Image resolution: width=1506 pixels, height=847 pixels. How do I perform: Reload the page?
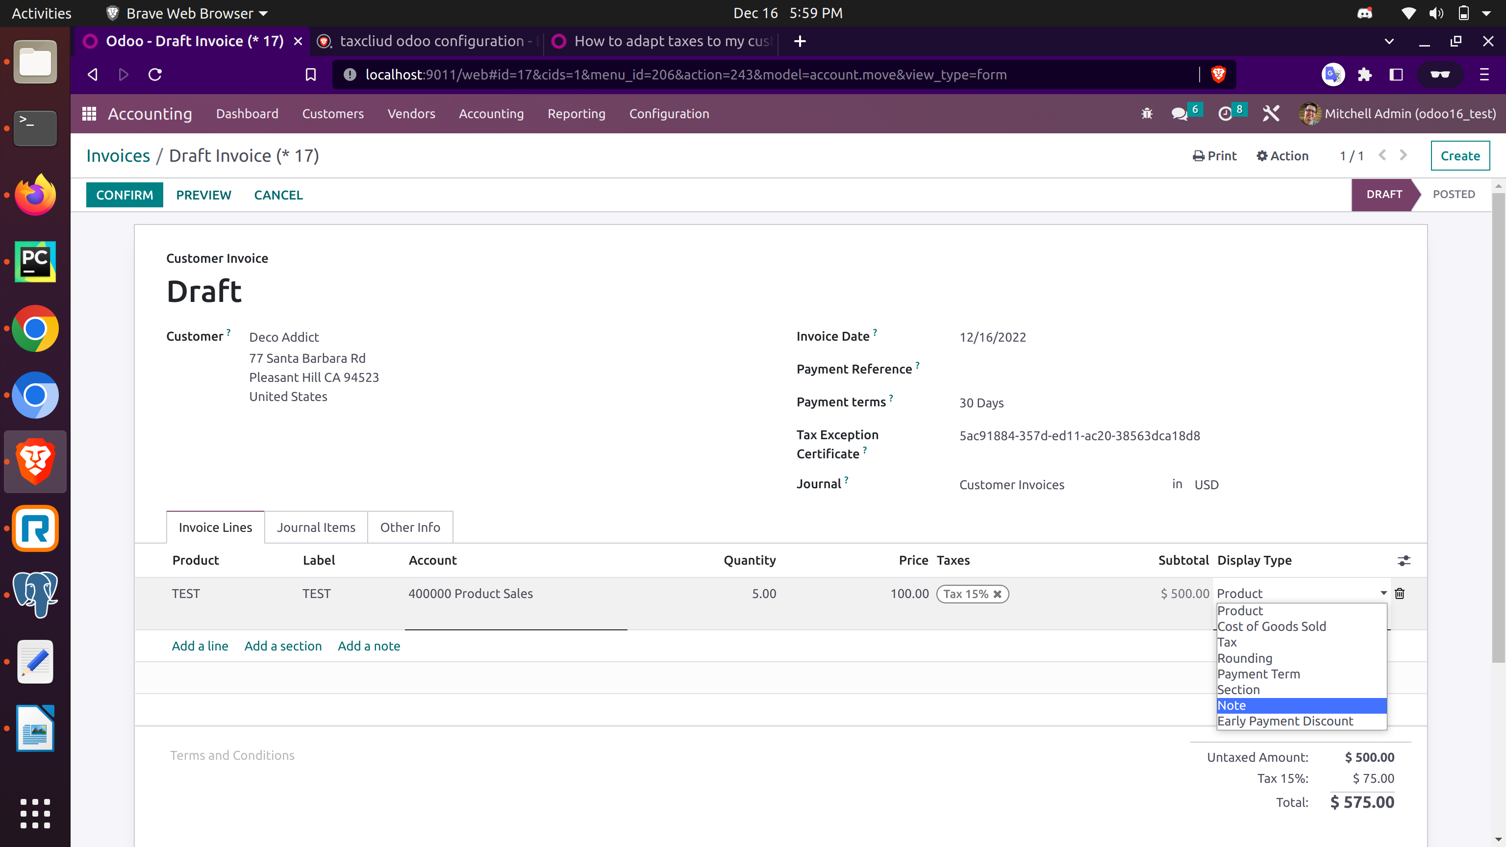click(155, 74)
